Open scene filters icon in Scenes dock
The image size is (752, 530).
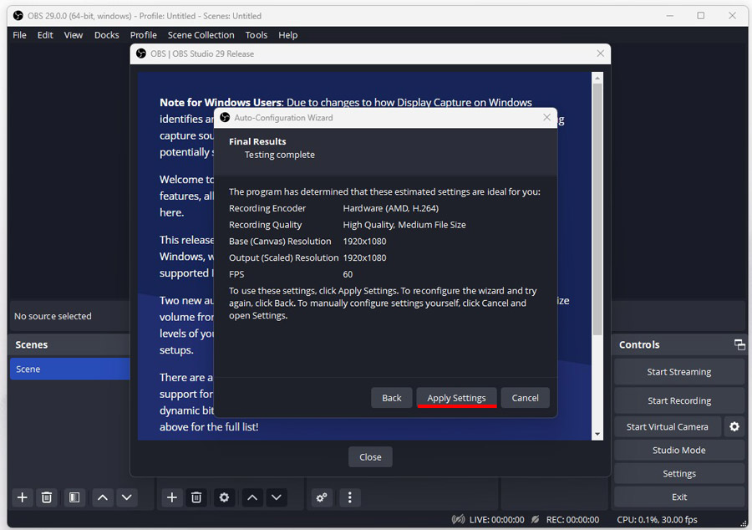click(x=74, y=497)
